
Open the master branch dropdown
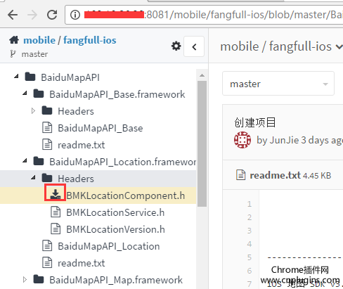[x=278, y=84]
